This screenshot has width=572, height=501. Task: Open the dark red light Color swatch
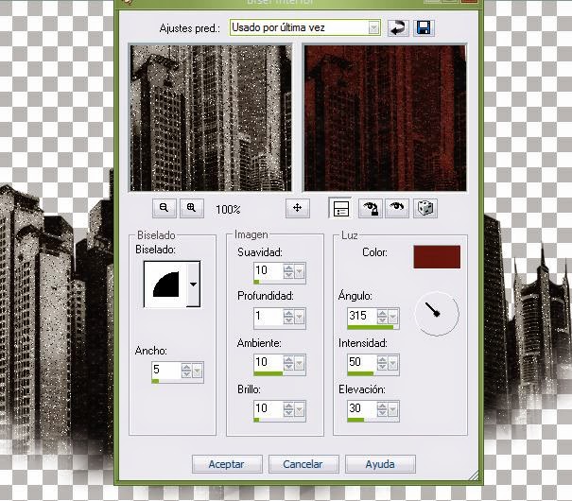[437, 257]
